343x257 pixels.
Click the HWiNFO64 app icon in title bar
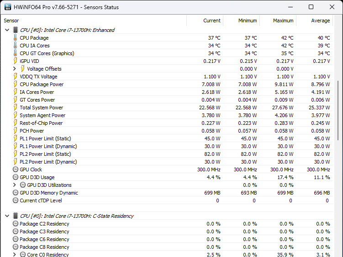[x=8, y=7]
